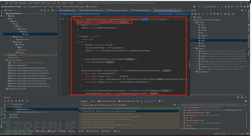
Task: Open the Terminal tool window
Action: pyautogui.click(x=51, y=131)
